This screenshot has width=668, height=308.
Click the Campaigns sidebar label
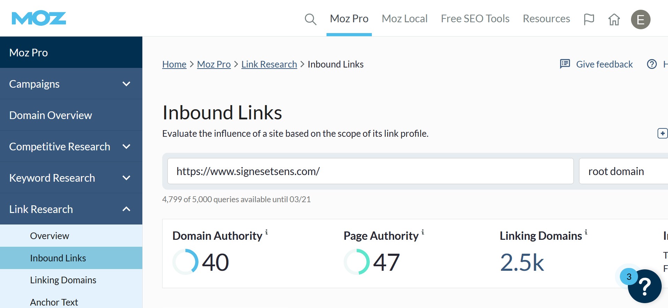coord(34,84)
